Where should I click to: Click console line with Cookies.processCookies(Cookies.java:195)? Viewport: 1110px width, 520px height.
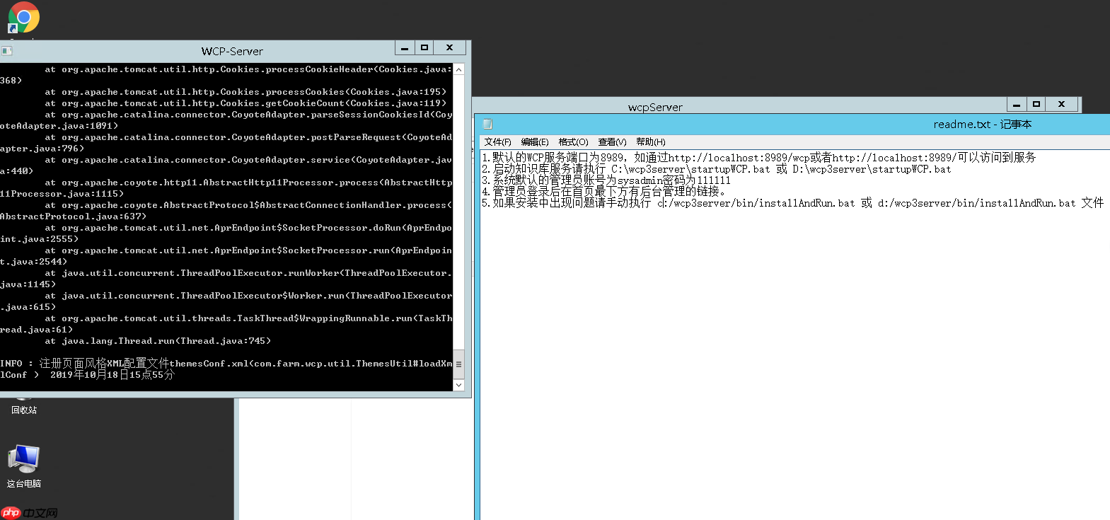(x=245, y=92)
